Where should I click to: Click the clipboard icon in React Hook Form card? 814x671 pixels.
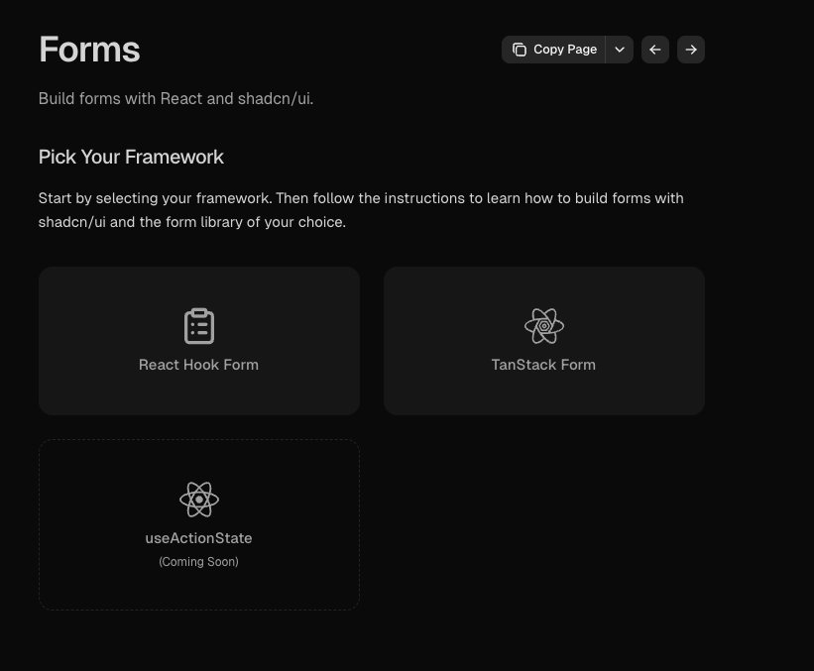(199, 326)
